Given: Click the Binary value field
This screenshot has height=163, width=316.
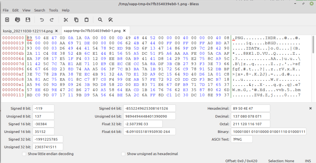Looking at the screenshot, I should pyautogui.click(x=269, y=132).
